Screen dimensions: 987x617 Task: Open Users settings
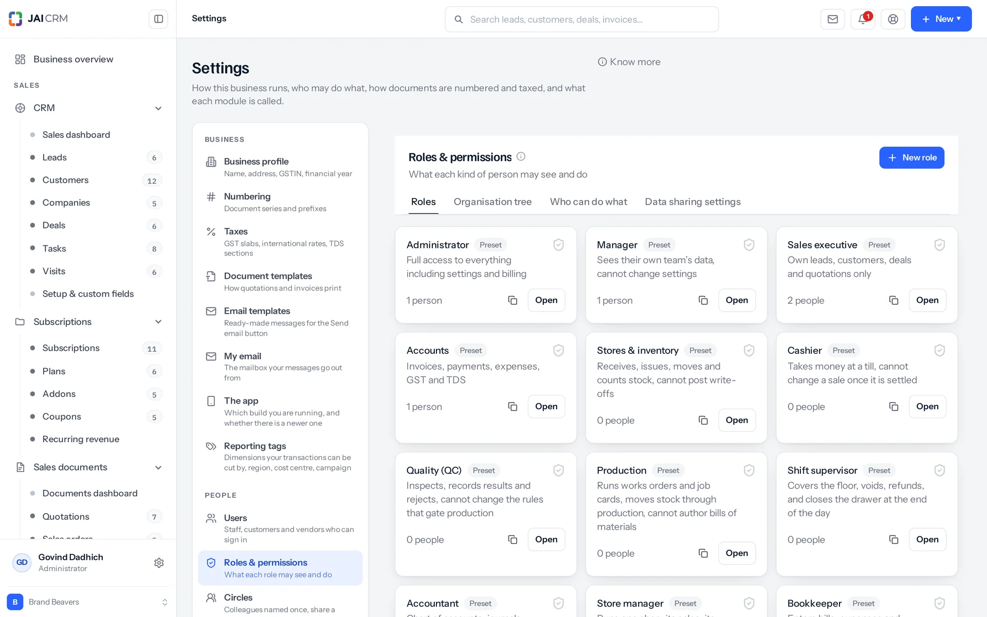tap(280, 528)
